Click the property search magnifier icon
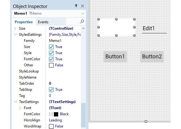The image size is (181, 129). click(82, 21)
